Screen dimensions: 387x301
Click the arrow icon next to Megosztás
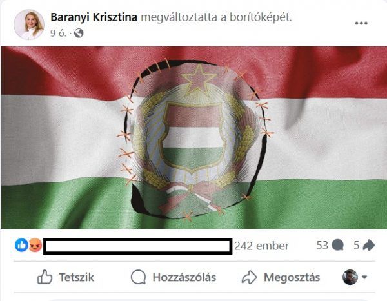click(249, 277)
